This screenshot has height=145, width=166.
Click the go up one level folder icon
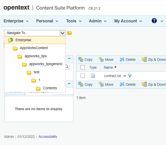(x=69, y=33)
